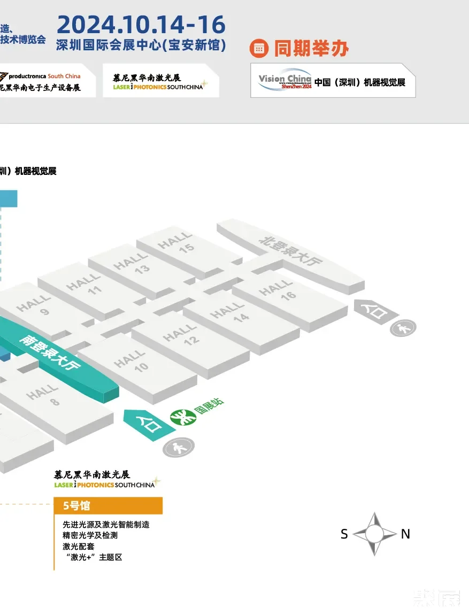Click the pedestrian icon below the teal entrance arrow
The height and width of the screenshot is (615, 469).
(x=179, y=447)
